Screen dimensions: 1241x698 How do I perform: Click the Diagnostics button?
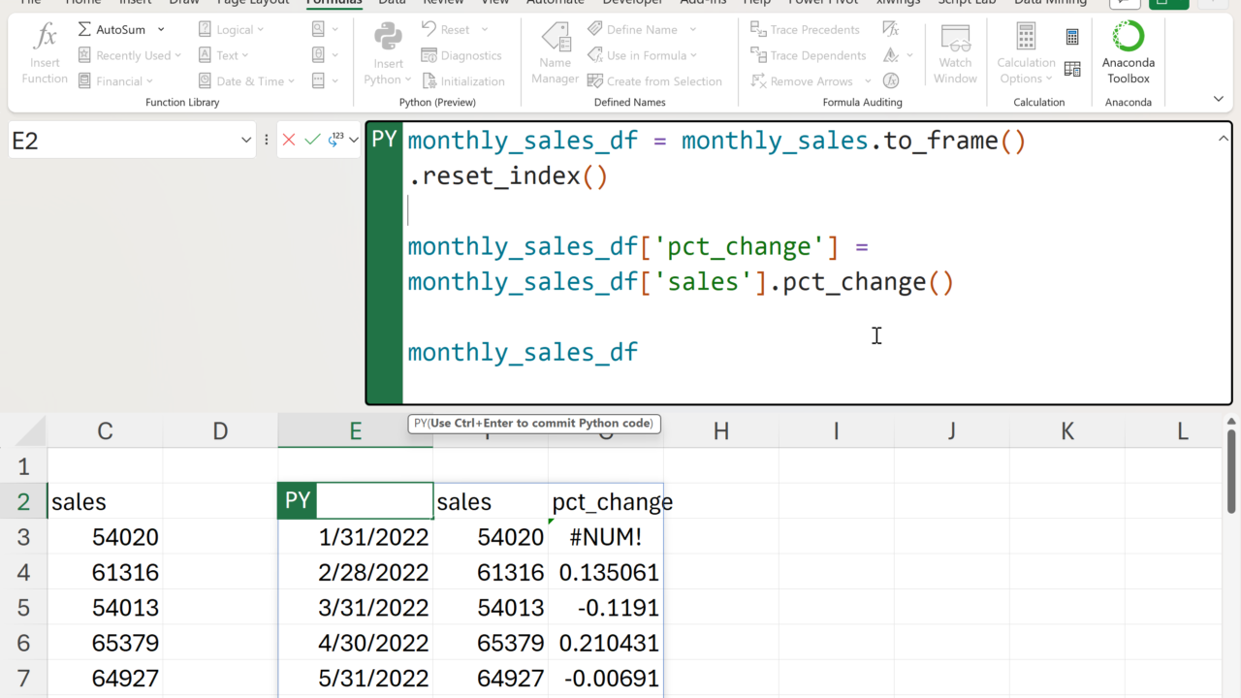click(x=461, y=55)
